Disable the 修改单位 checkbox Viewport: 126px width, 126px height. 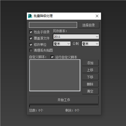[31, 45]
